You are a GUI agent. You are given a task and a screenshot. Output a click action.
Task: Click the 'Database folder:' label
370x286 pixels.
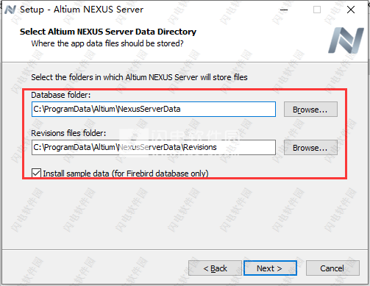pyautogui.click(x=61, y=95)
